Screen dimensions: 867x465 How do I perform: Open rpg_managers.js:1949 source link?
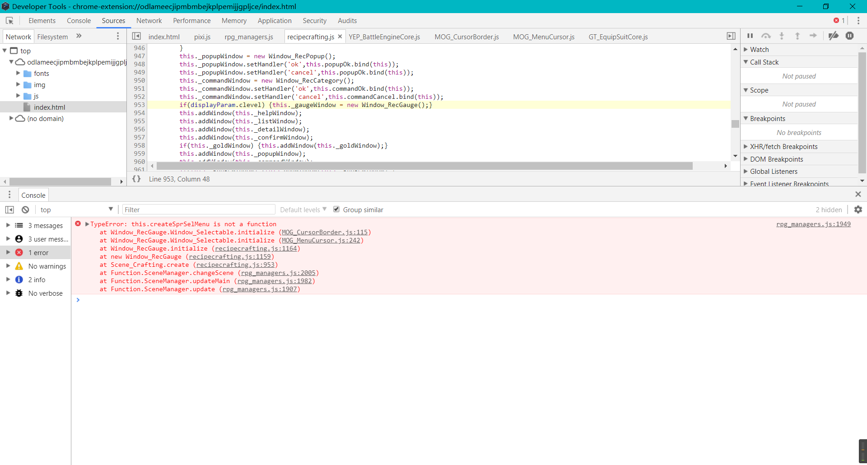813,224
